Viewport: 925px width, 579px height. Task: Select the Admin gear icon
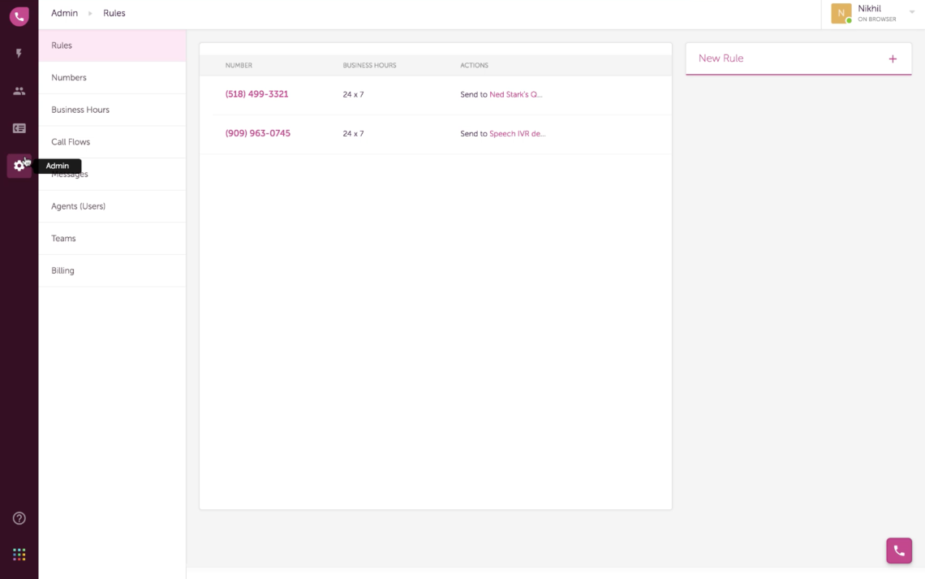[x=19, y=166]
